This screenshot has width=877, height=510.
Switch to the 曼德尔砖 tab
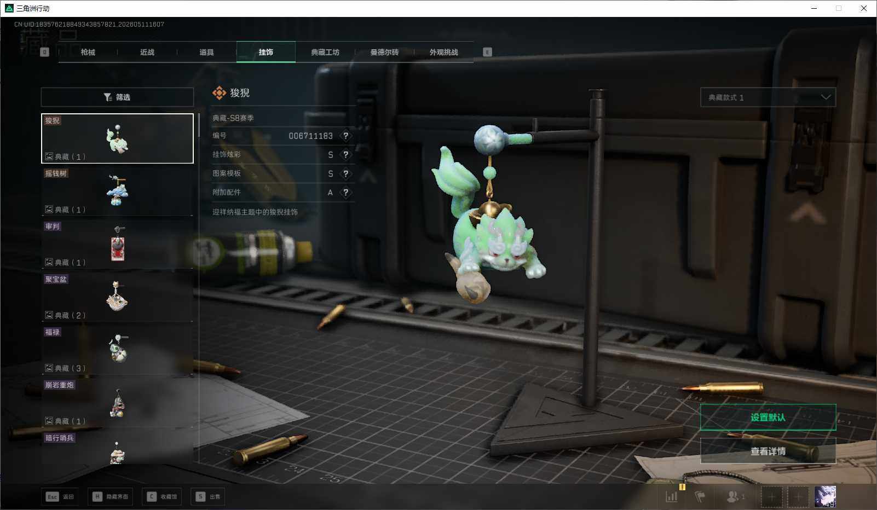click(384, 52)
